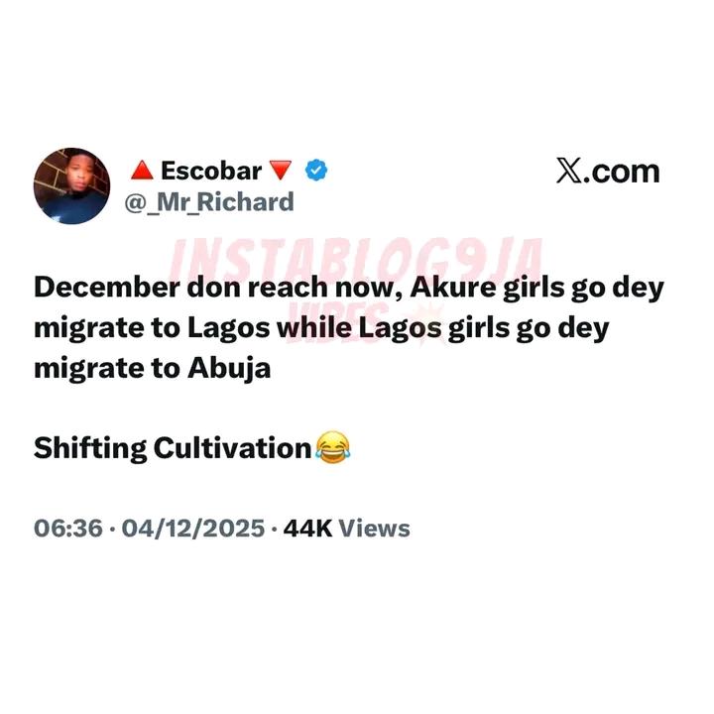Open the 44K view count

pyautogui.click(x=307, y=529)
